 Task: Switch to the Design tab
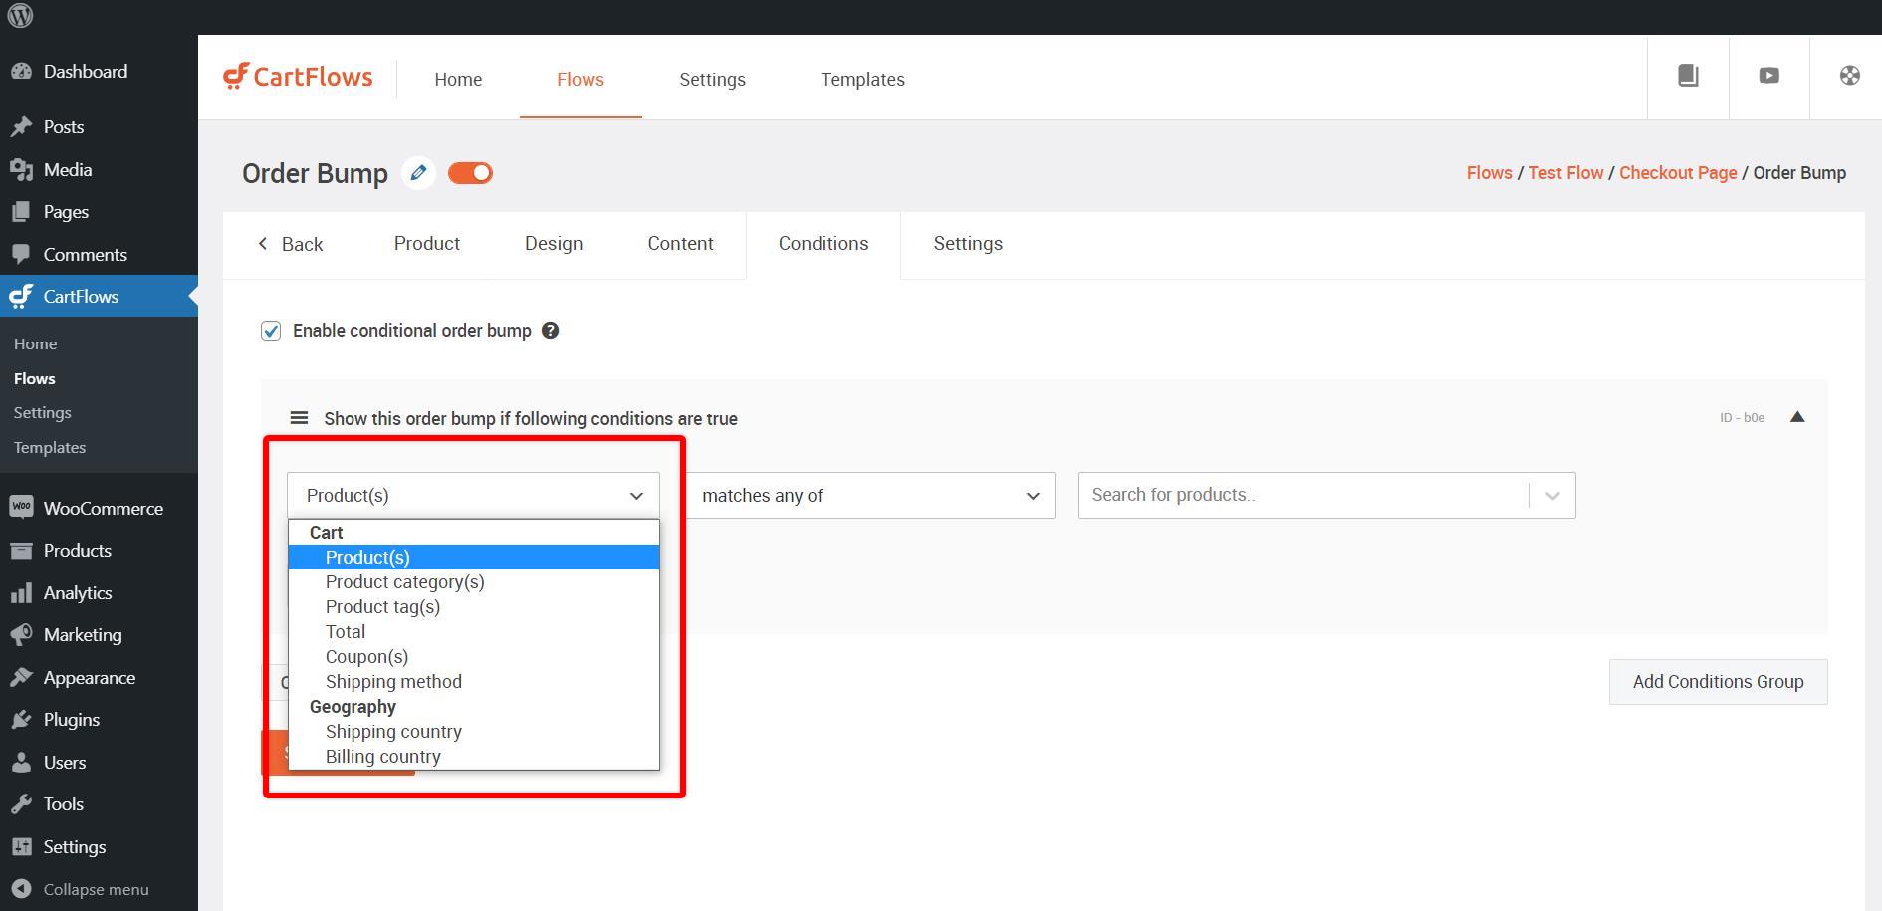click(554, 244)
